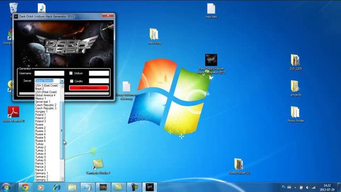The image size is (341, 192).
Task: Open the Dark Orbit Uridium Hack Generator desktop shortcut
Action: [x=211, y=64]
